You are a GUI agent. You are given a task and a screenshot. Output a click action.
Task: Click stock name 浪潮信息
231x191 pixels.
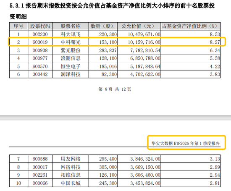coord(71,58)
